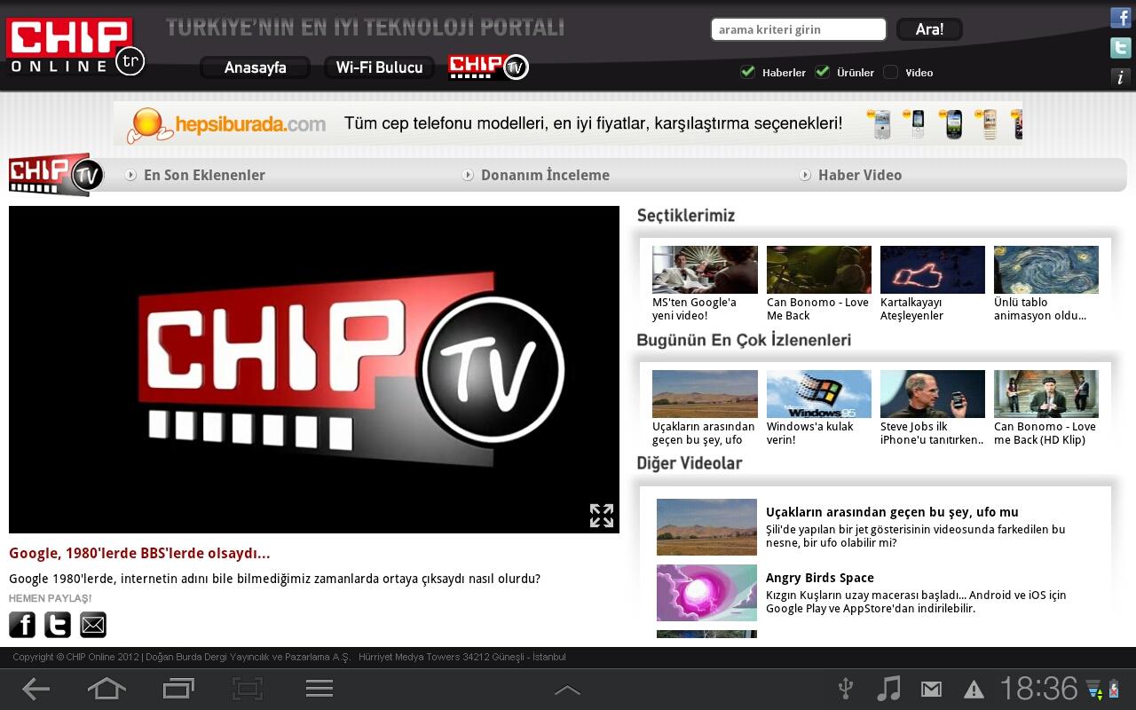Viewport: 1136px width, 710px height.
Task: Share the video on Facebook under Hemen Paylaş
Action: click(x=22, y=625)
